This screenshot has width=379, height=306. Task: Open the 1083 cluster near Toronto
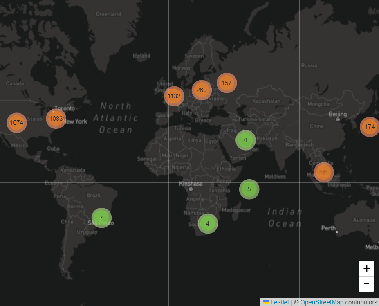[56, 119]
